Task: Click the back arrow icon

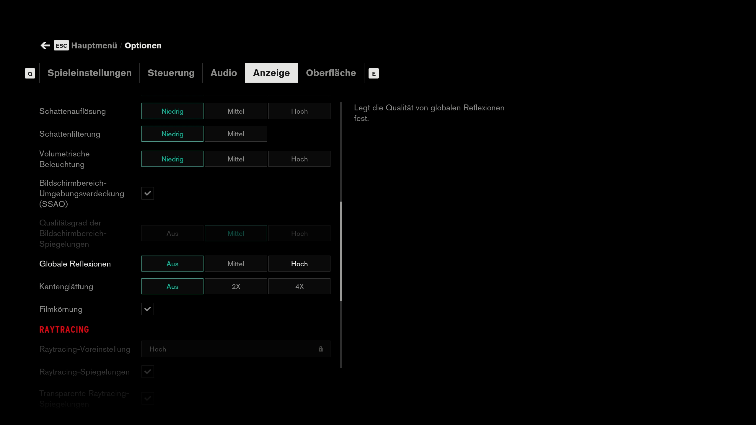Action: click(x=45, y=45)
